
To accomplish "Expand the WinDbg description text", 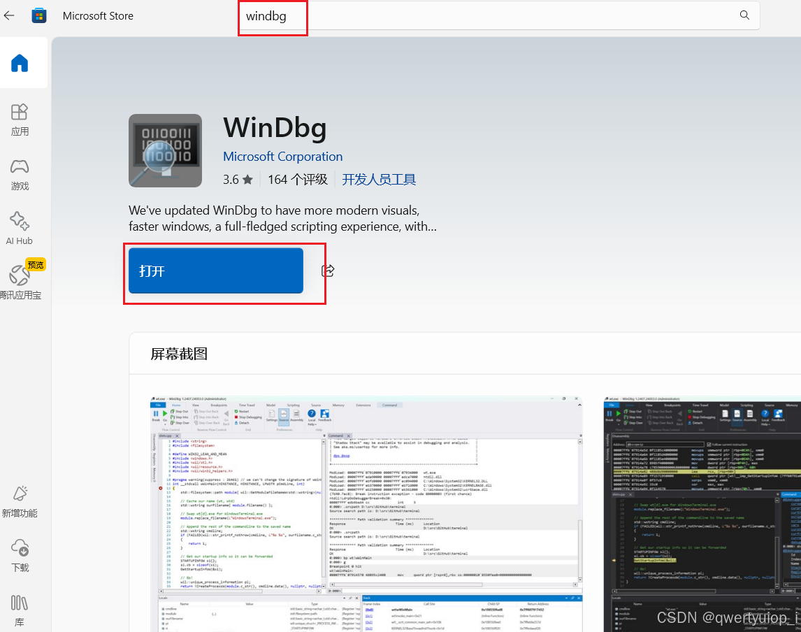I will (282, 218).
